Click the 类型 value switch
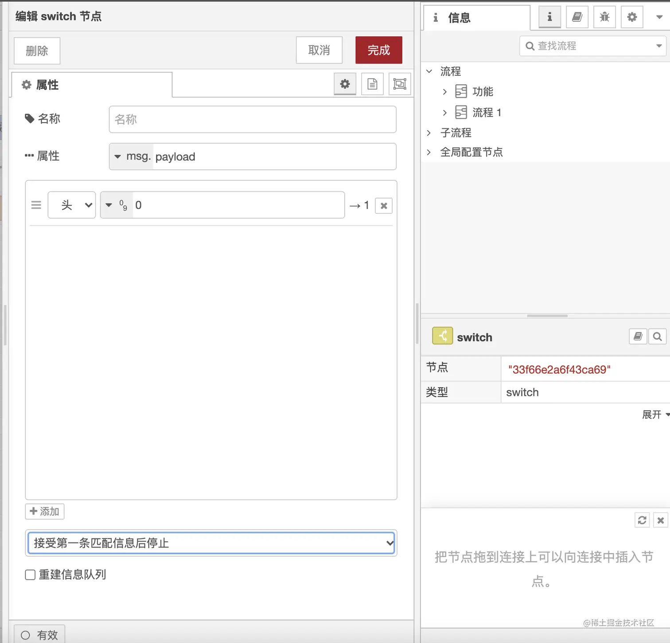 pos(522,392)
